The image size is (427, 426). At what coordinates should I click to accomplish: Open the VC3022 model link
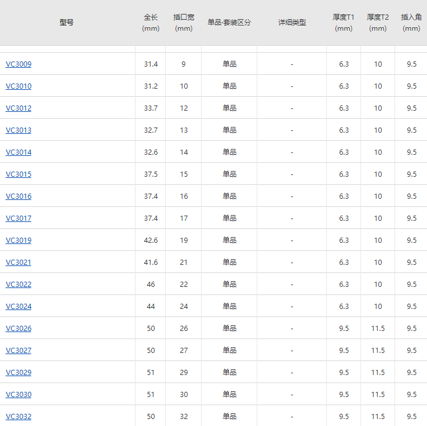click(19, 285)
